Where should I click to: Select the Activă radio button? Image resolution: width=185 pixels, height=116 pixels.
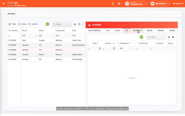pyautogui.click(x=19, y=24)
